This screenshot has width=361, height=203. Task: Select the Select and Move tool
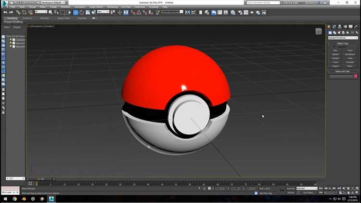(x=76, y=13)
